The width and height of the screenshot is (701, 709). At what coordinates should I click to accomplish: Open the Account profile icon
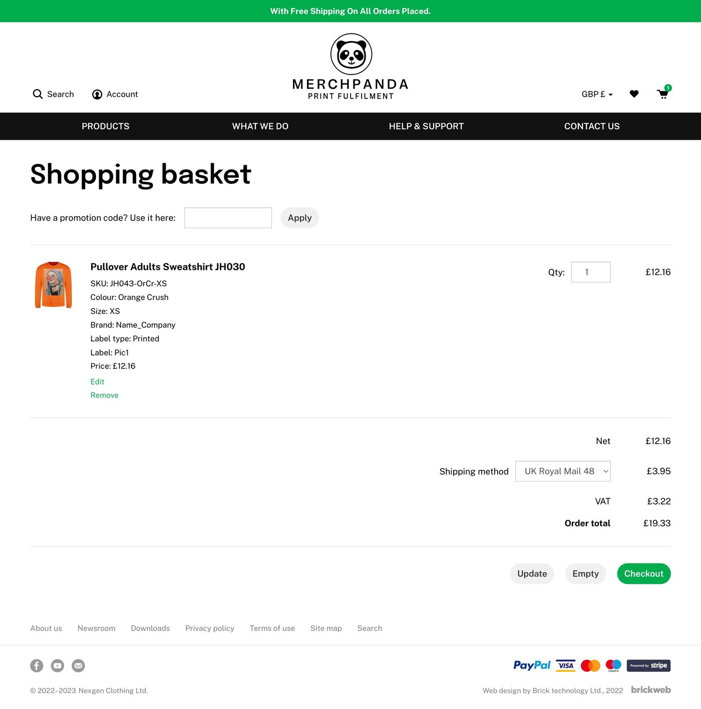coord(97,94)
